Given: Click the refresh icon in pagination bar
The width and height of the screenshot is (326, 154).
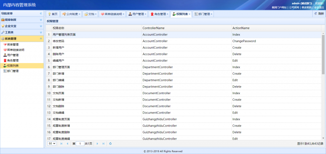Looking at the screenshot, I should pyautogui.click(x=110, y=143).
